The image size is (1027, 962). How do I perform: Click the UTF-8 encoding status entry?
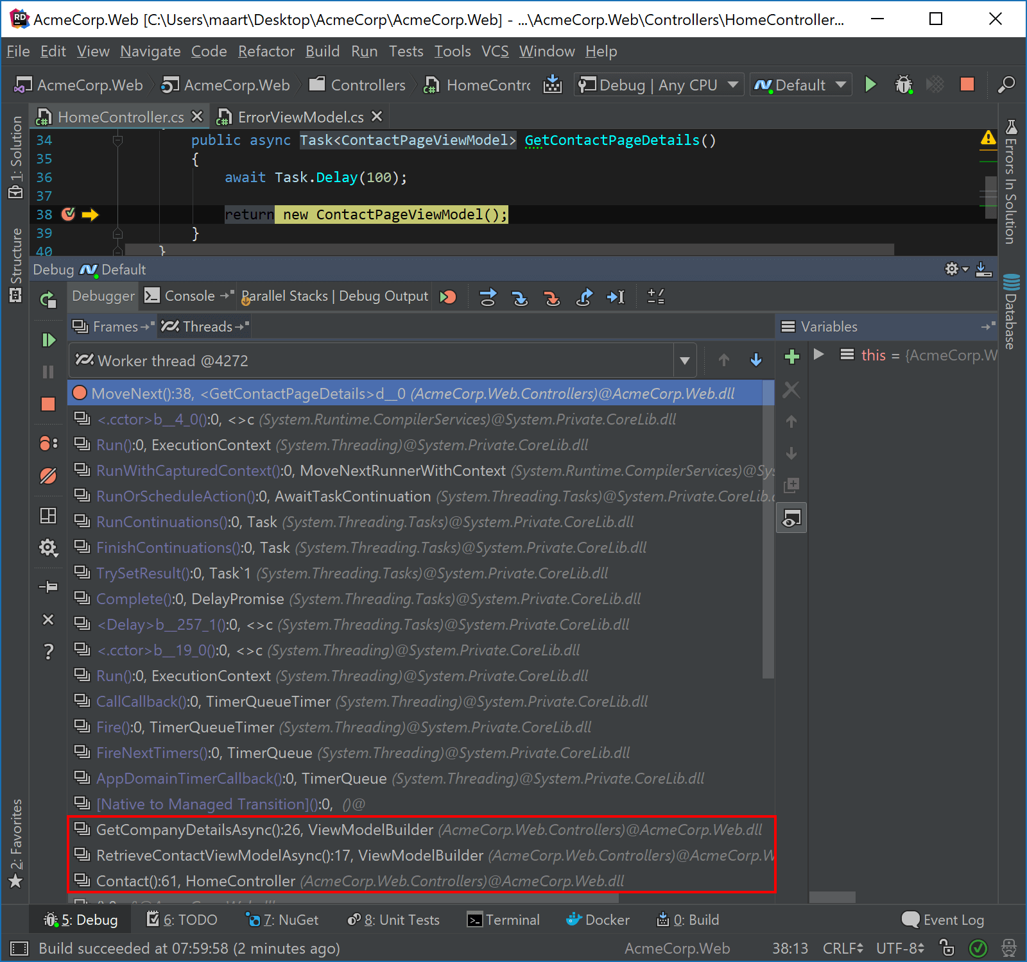point(900,948)
